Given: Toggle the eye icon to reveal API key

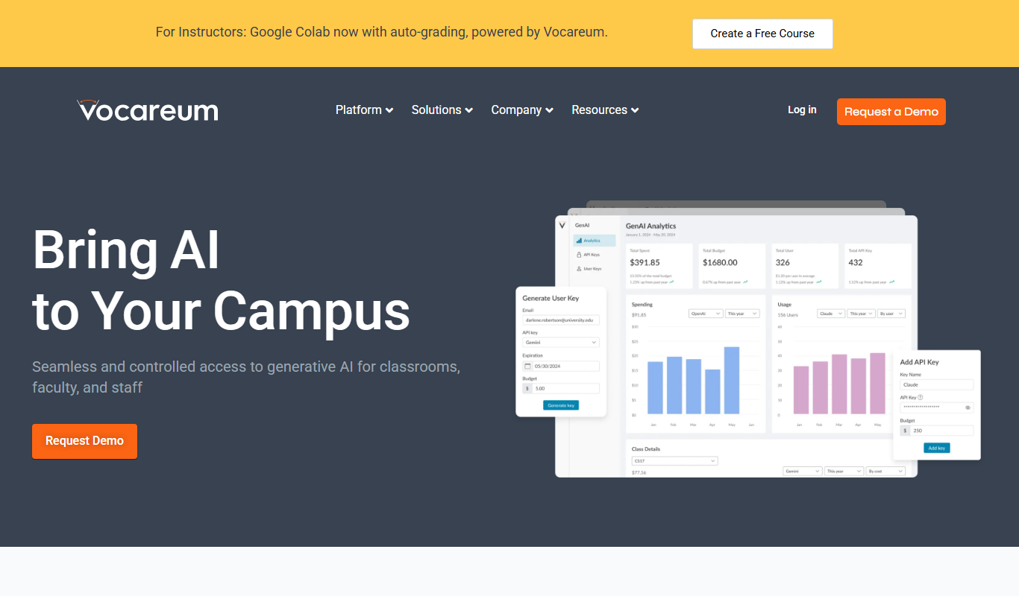Looking at the screenshot, I should coord(968,408).
